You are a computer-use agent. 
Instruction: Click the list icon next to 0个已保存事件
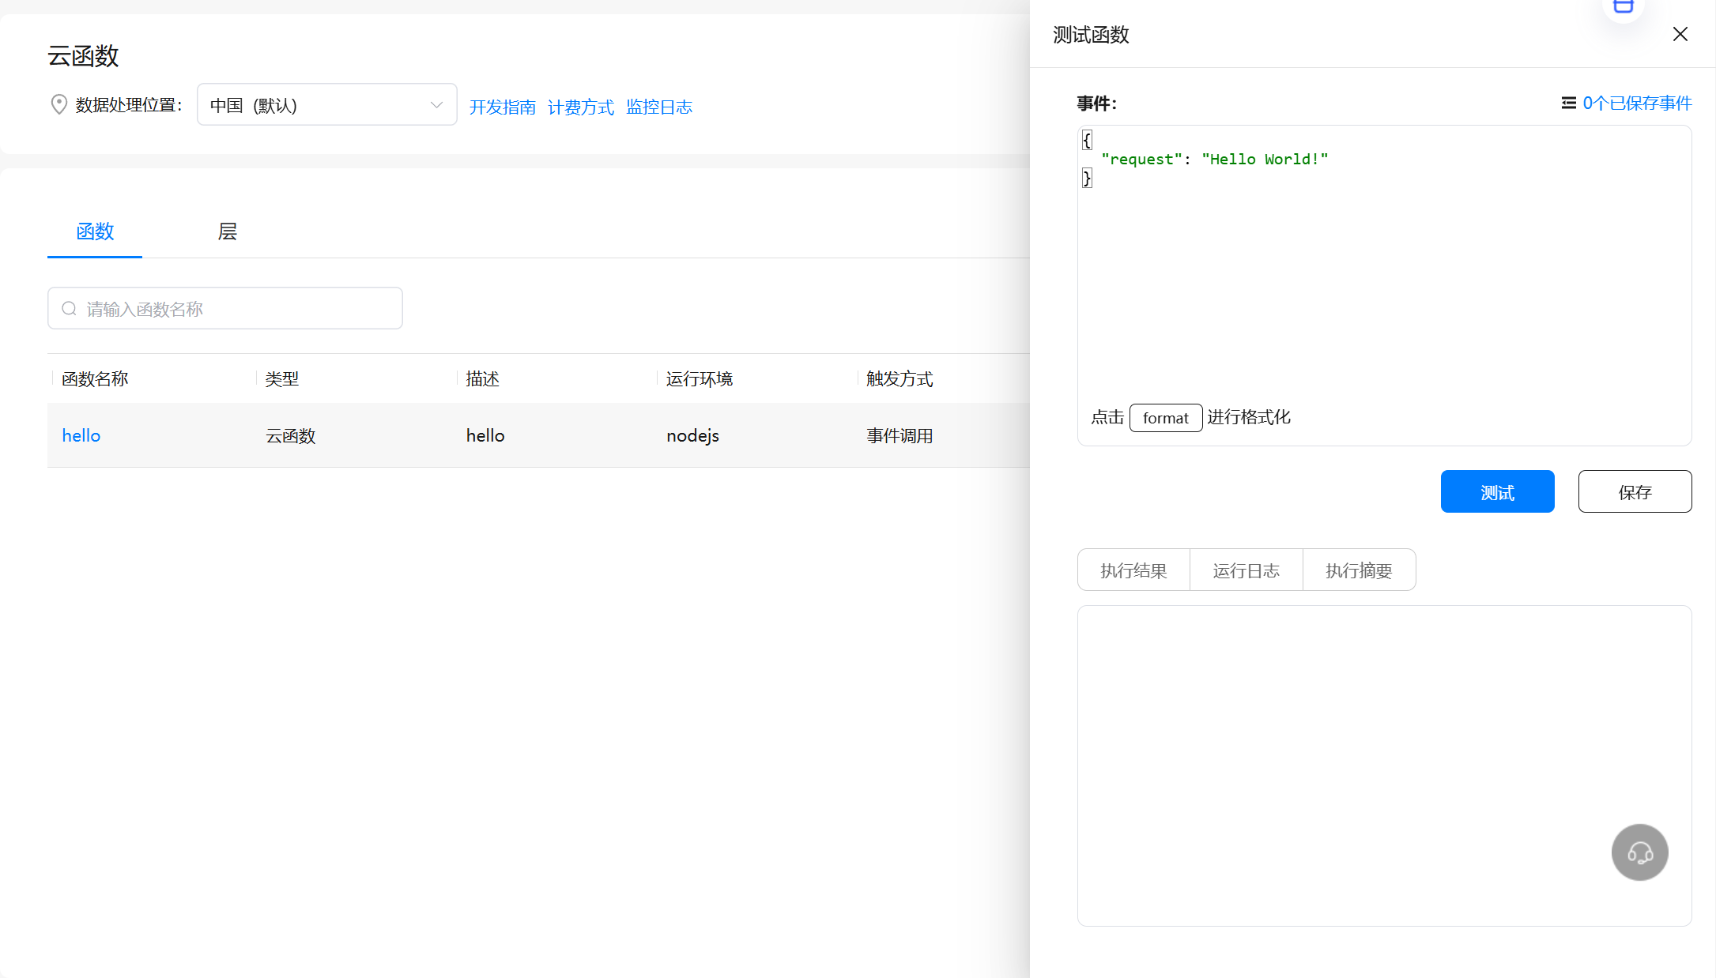click(x=1569, y=103)
